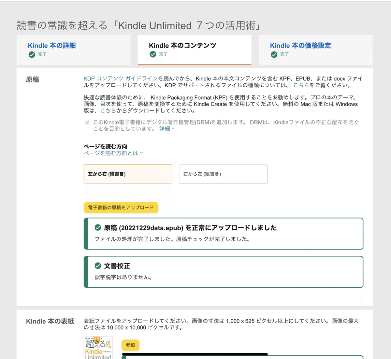Viewport: 391px width, 359px height.
Task: Open the KDP コンテンツ ガイドライン link
Action: click(121, 79)
